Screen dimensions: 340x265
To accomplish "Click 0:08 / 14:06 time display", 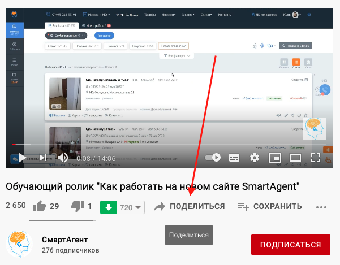I will 96,158.
